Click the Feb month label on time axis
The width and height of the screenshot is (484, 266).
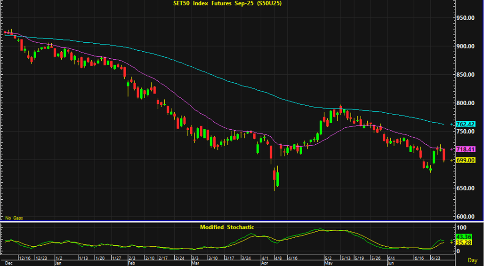tap(130, 263)
